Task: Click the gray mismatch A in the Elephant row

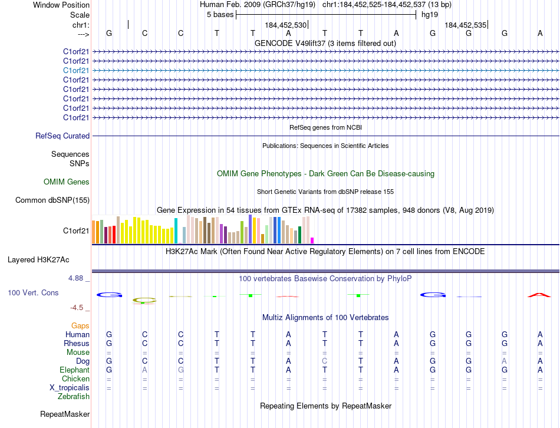Action: [x=144, y=370]
